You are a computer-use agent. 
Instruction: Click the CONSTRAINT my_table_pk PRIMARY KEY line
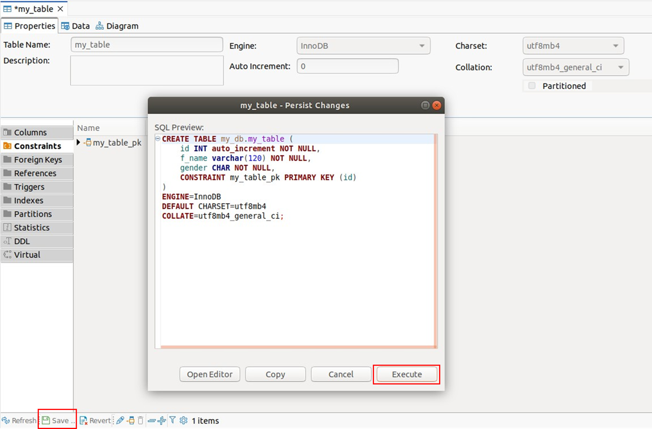point(268,177)
